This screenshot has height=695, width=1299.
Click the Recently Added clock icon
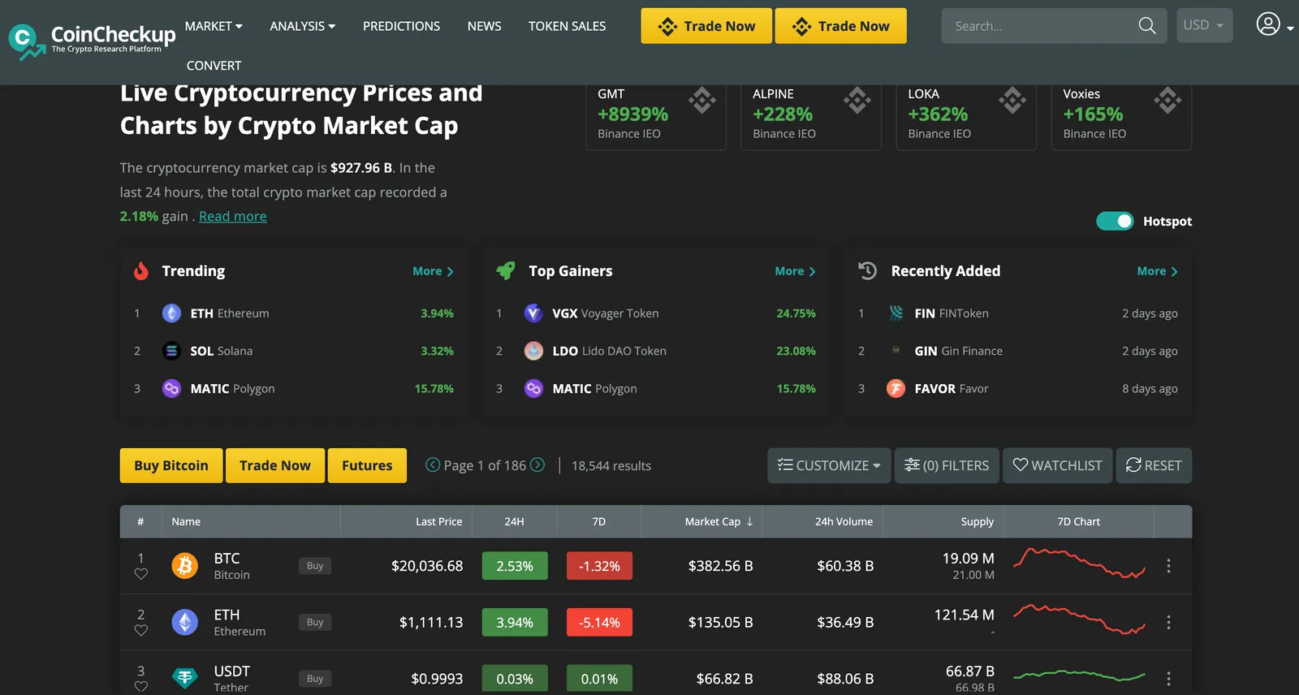868,271
